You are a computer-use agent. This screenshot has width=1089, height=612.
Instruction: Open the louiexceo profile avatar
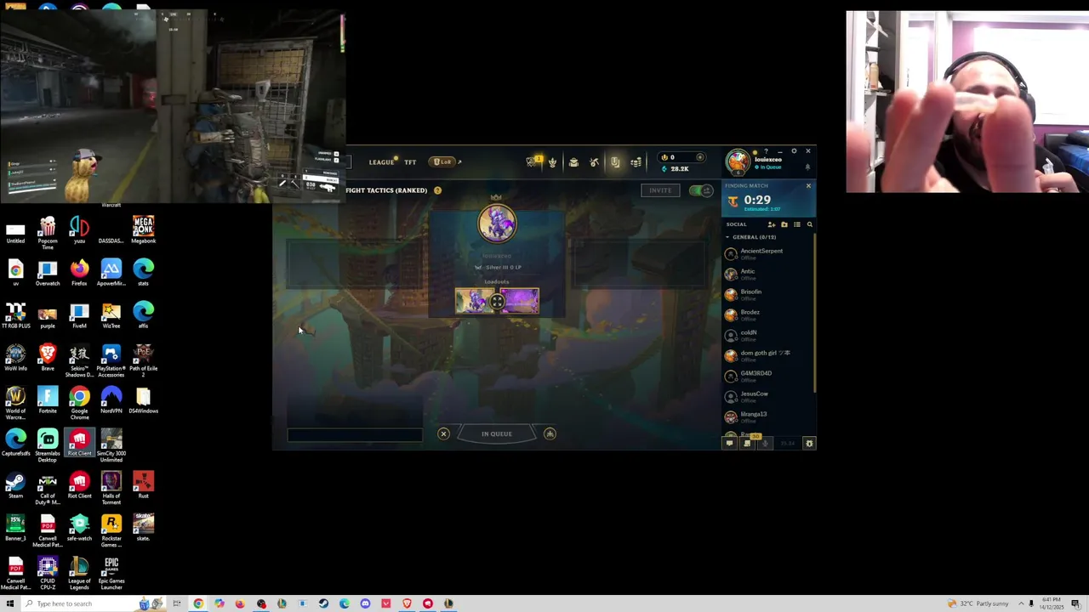[x=738, y=161]
